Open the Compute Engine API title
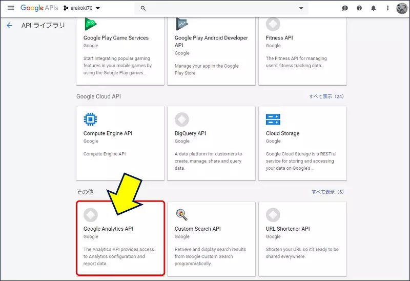This screenshot has width=410, height=281. 108,133
